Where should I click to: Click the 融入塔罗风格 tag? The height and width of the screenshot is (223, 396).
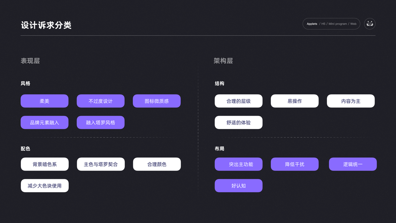click(101, 123)
